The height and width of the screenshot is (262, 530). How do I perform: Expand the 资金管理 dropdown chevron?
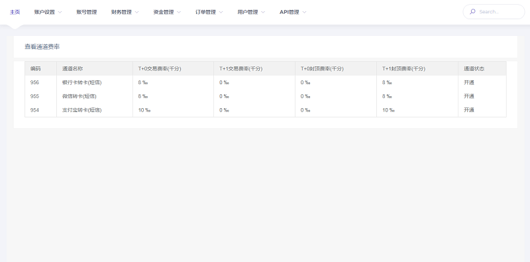[x=179, y=12]
